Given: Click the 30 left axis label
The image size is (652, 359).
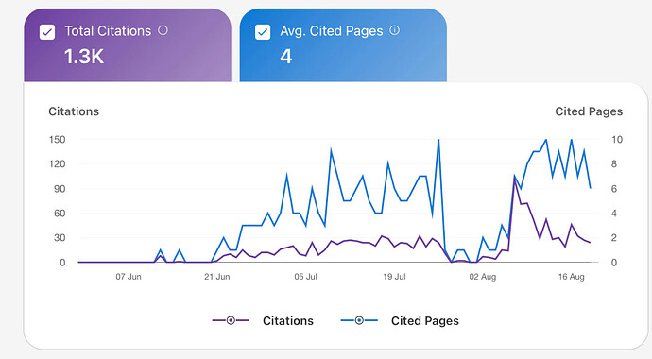Looking at the screenshot, I should (60, 238).
